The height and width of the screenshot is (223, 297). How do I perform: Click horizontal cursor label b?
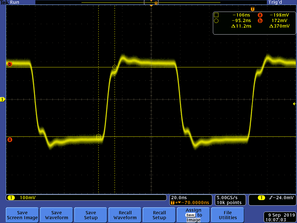pos(10,64)
